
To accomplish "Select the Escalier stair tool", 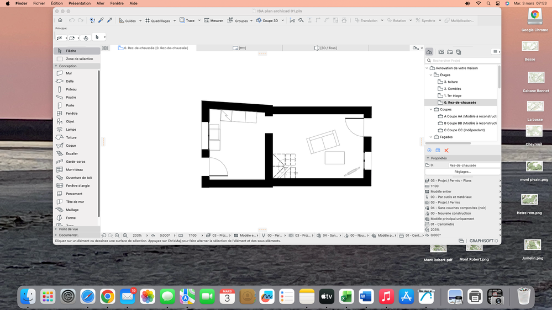I will pos(77,153).
